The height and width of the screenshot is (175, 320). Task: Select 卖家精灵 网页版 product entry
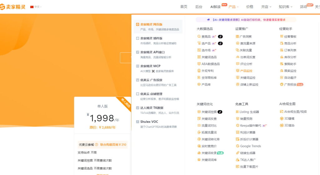pyautogui.click(x=158, y=26)
